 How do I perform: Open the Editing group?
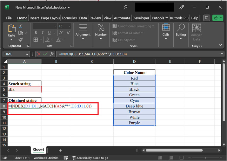click(x=181, y=32)
